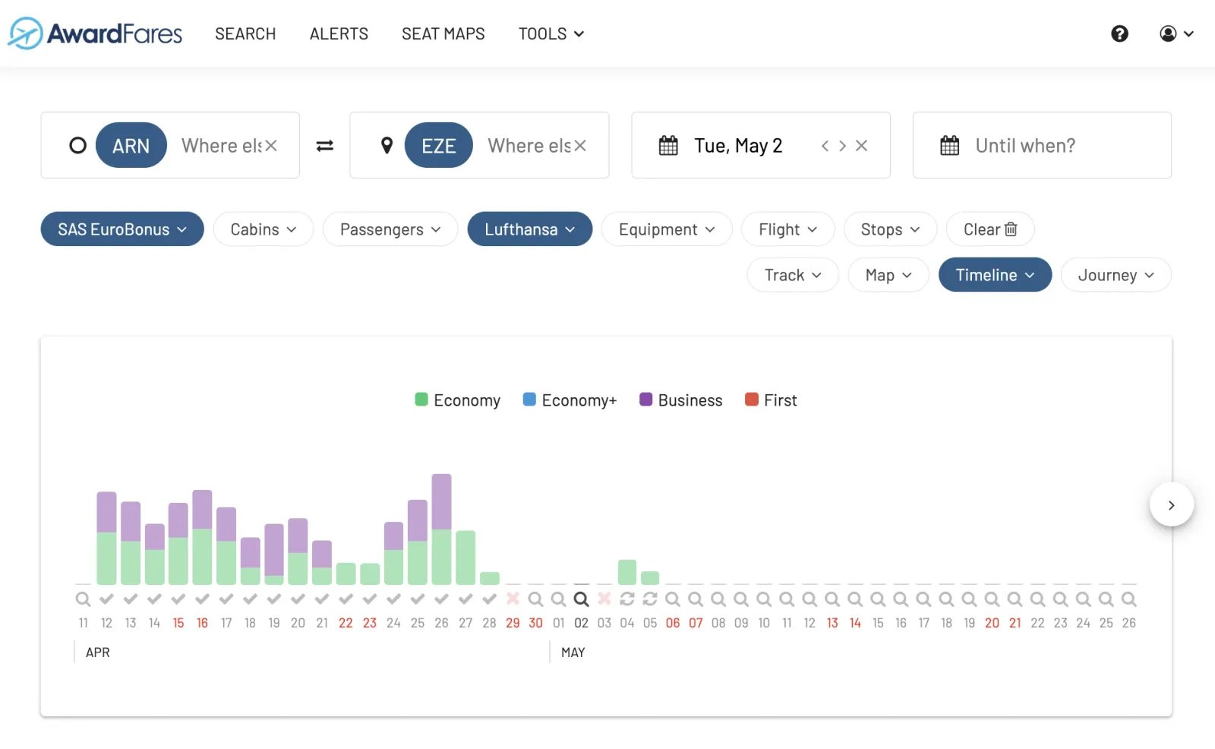Click the search icon above May 06
Viewport: 1215px width, 749px height.
673,599
